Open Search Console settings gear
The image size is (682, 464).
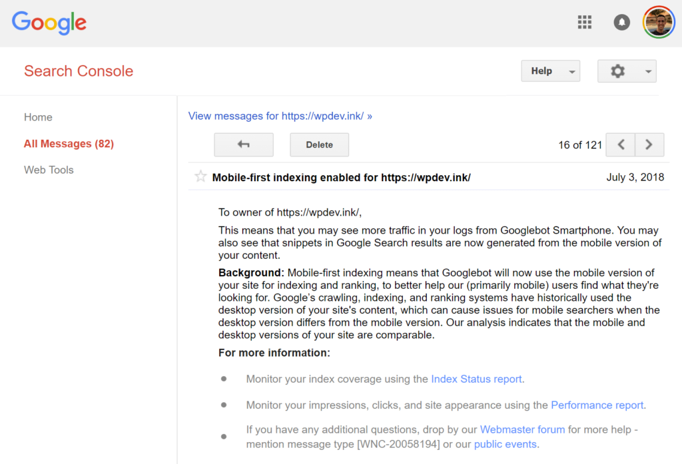click(x=618, y=71)
